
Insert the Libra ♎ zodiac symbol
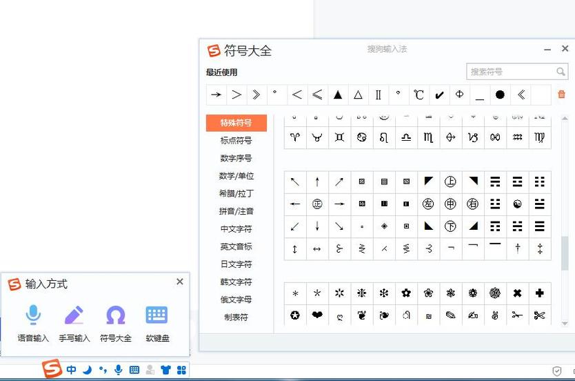406,137
